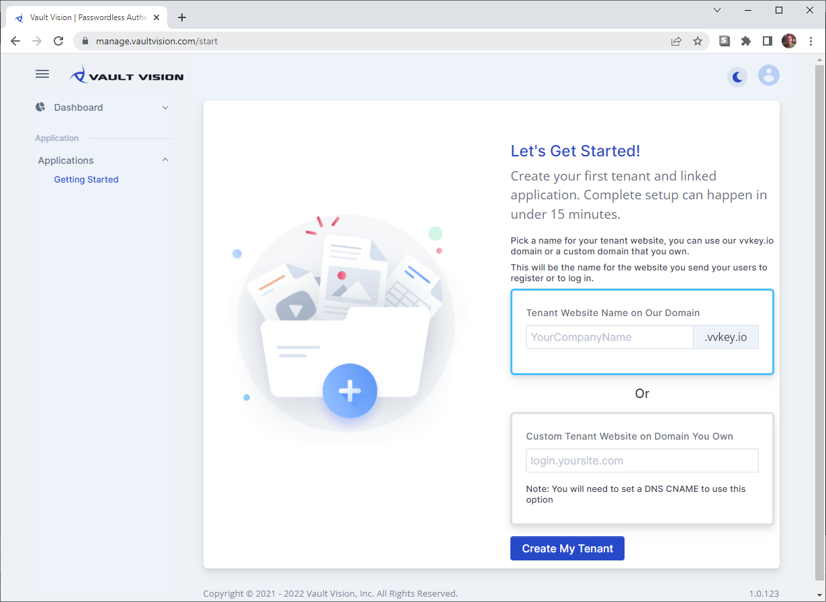826x602 pixels.
Task: Expand the Dashboard chevron
Action: click(165, 107)
